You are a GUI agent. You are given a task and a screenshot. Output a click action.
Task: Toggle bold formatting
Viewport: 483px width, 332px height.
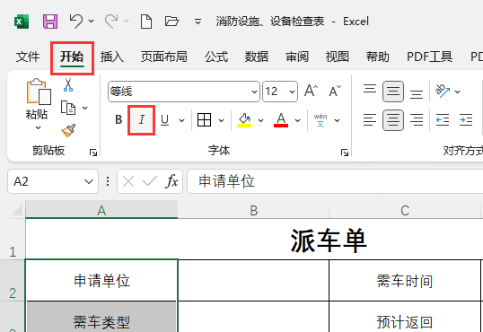point(119,120)
